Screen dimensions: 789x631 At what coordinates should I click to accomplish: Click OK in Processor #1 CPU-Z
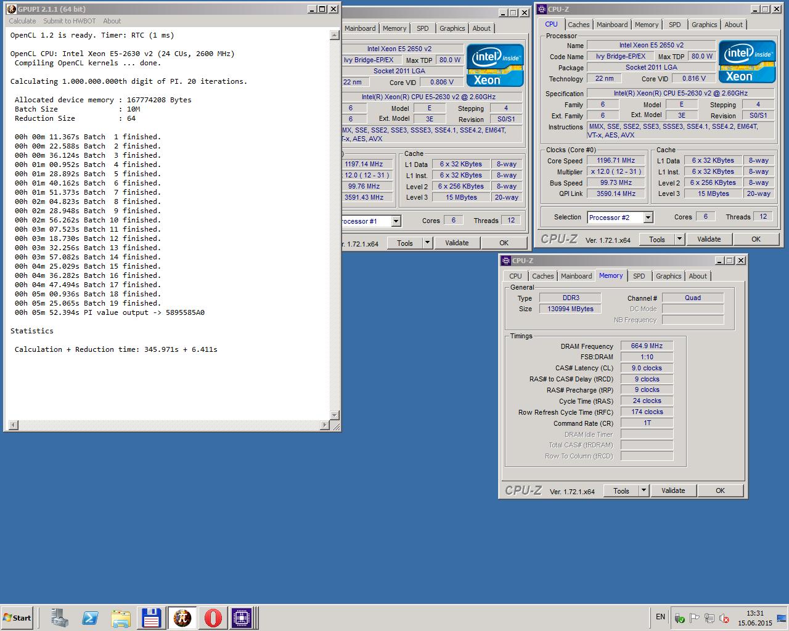(504, 243)
